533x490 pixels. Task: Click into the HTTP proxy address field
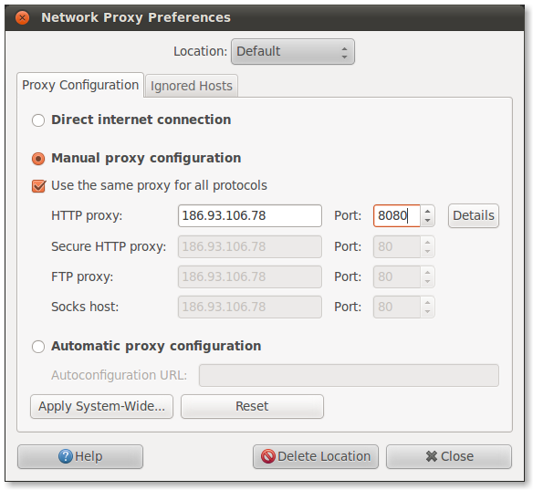pos(250,215)
